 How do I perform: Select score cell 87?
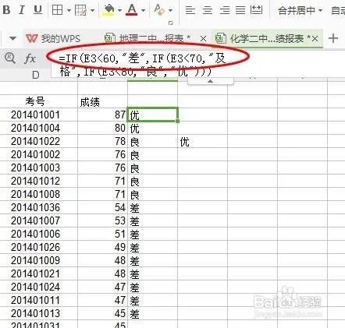pyautogui.click(x=102, y=115)
